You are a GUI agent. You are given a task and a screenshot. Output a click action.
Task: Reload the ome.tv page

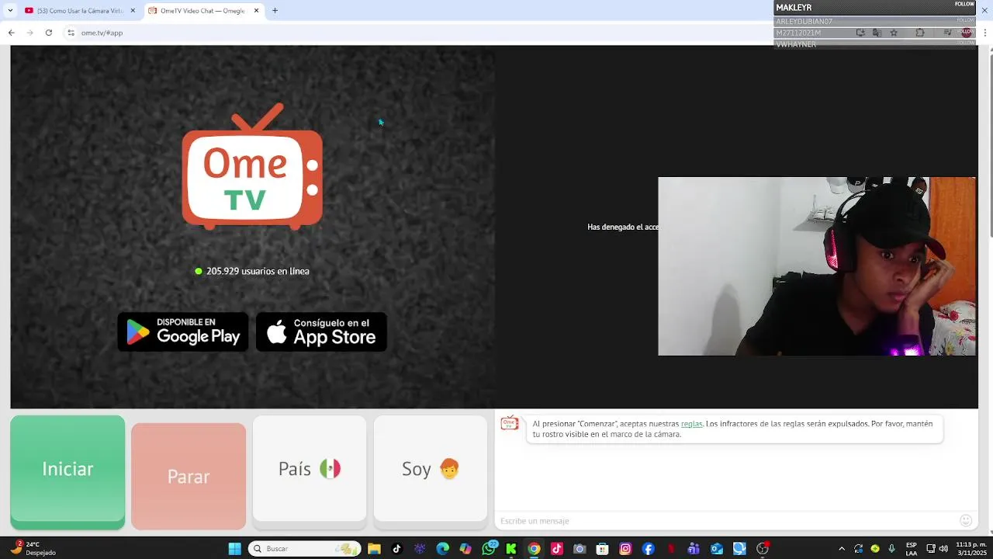(49, 33)
